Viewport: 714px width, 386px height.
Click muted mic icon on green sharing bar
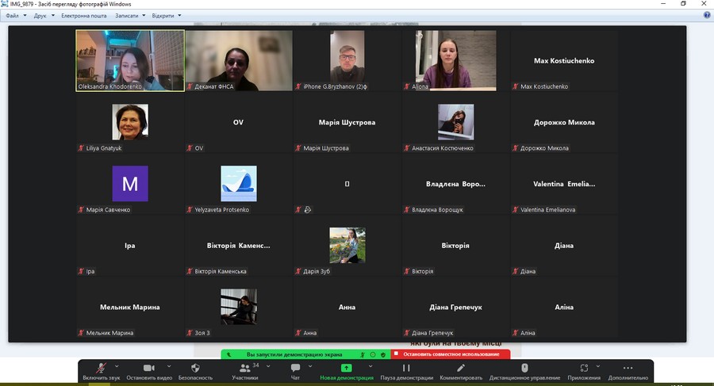click(x=363, y=354)
